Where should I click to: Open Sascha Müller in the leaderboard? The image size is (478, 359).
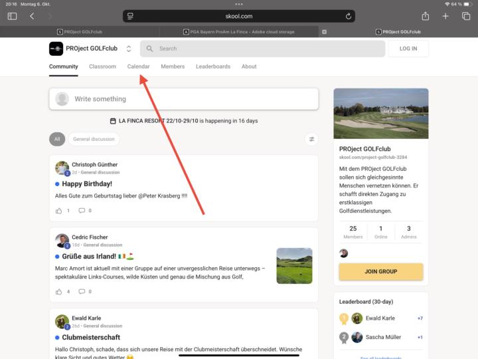point(383,337)
